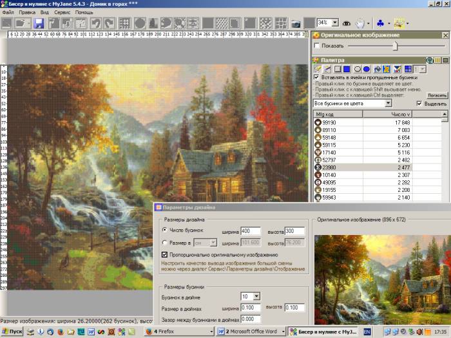Open the Вид menu
451x338 pixels.
pos(44,12)
